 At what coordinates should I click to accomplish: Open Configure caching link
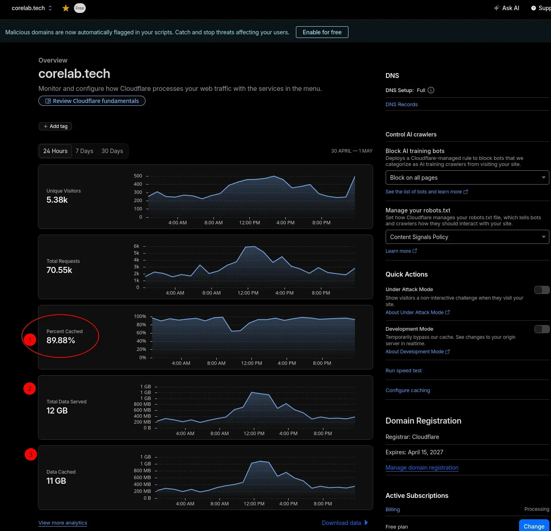407,390
